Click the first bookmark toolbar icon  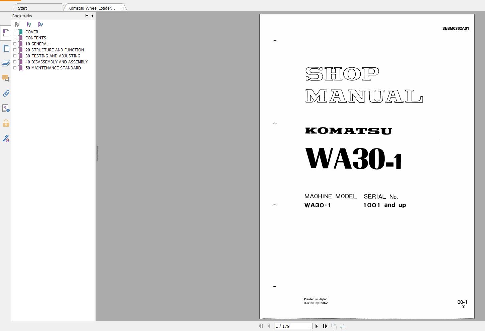click(x=17, y=24)
